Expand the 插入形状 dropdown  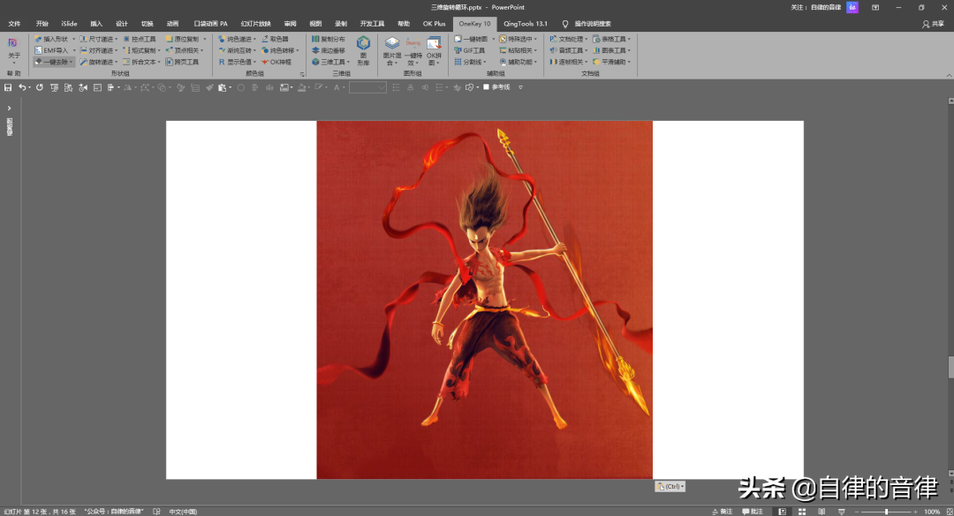tap(74, 39)
